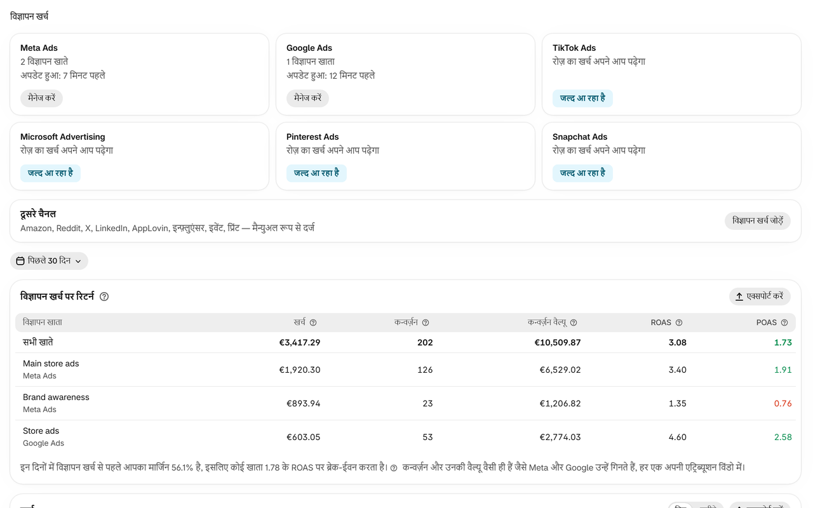Click the TikTok Ads जल्द आ रहा है badge

582,98
